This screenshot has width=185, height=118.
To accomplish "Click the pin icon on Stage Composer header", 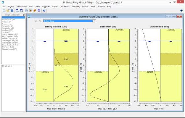I will point(23,14).
